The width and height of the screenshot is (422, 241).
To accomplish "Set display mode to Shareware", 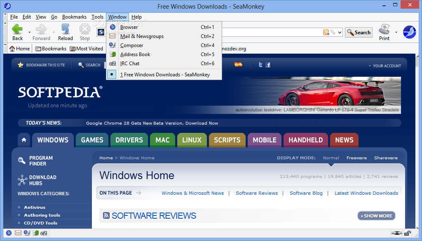I will click(x=386, y=158).
